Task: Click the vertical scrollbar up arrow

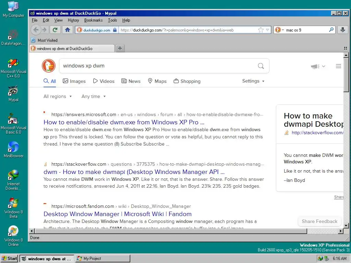Action: click(346, 55)
